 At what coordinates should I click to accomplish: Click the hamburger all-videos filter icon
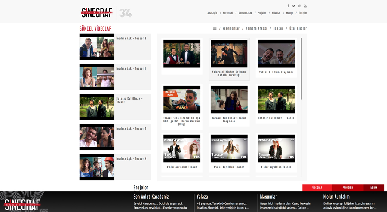point(215,29)
